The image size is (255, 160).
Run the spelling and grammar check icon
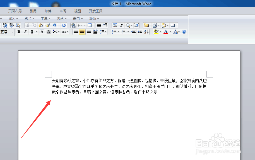[x=11, y=25]
